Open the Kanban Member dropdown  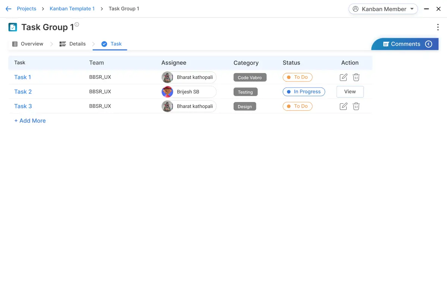pos(412,9)
